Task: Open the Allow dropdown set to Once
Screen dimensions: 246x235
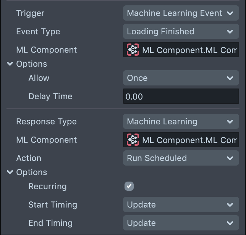Action: click(x=181, y=78)
